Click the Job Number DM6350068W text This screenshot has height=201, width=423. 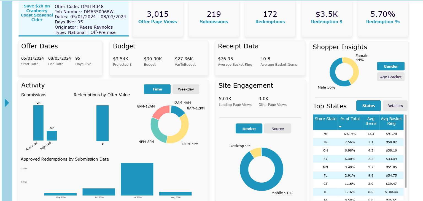click(x=84, y=12)
